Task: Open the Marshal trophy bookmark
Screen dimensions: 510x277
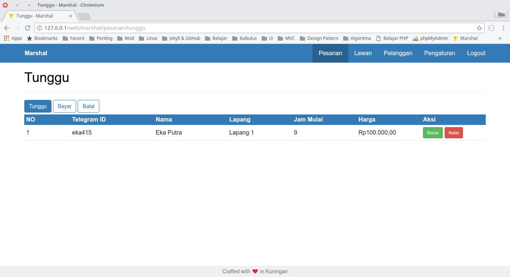Action: point(465,38)
